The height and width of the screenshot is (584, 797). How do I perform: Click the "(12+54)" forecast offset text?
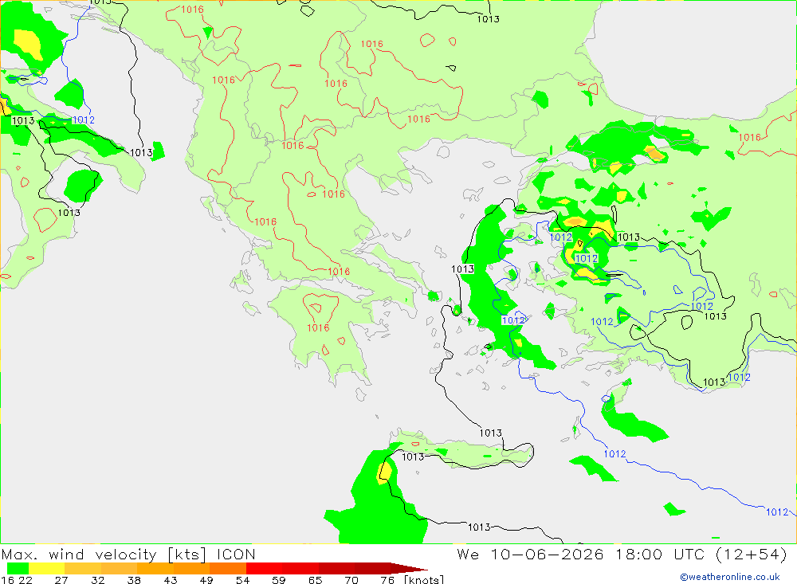(x=752, y=554)
